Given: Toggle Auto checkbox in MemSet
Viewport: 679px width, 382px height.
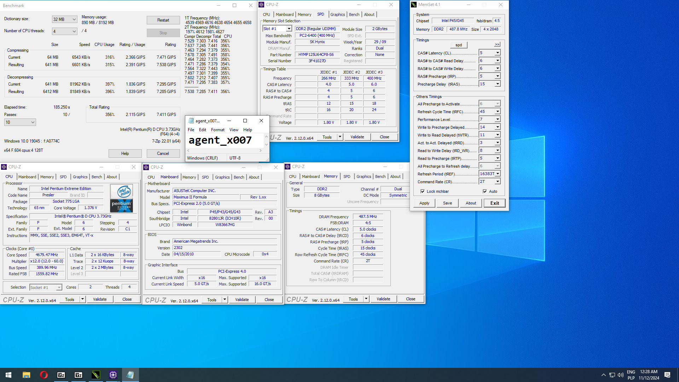Looking at the screenshot, I should 484,191.
